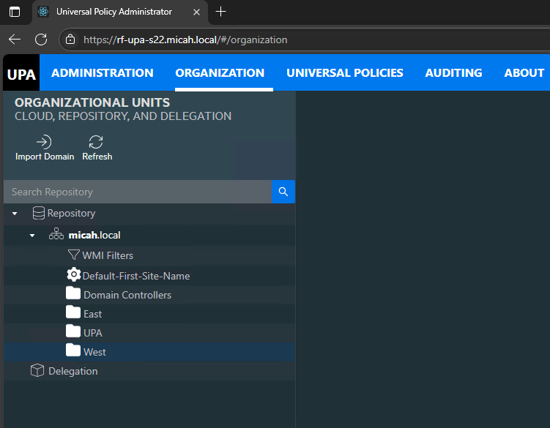The height and width of the screenshot is (428, 550).
Task: Click the Delegation cube icon
Action: click(37, 371)
